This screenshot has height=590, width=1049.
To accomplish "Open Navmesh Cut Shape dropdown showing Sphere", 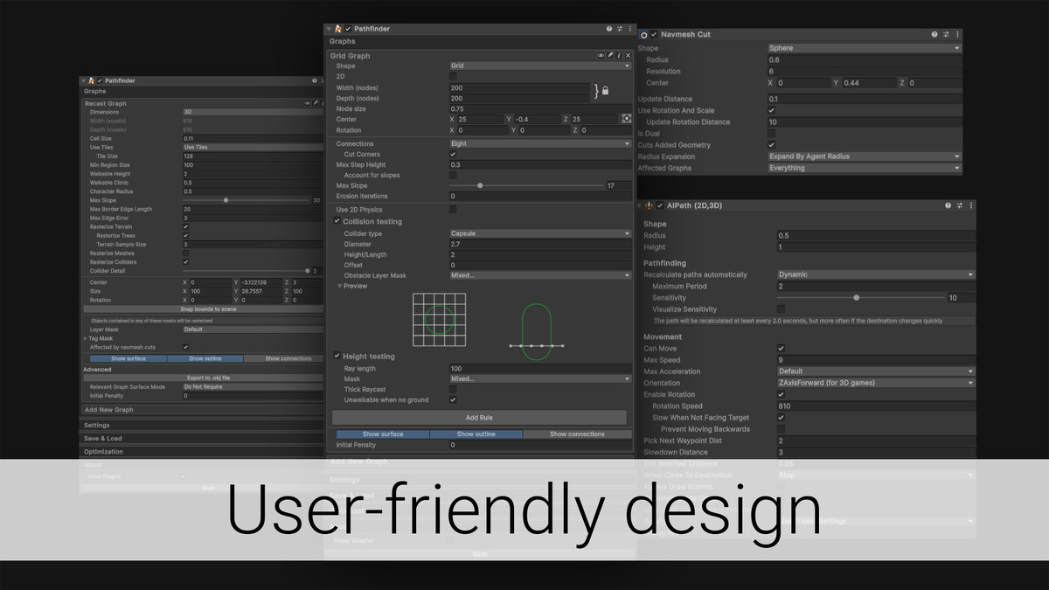I will point(865,48).
